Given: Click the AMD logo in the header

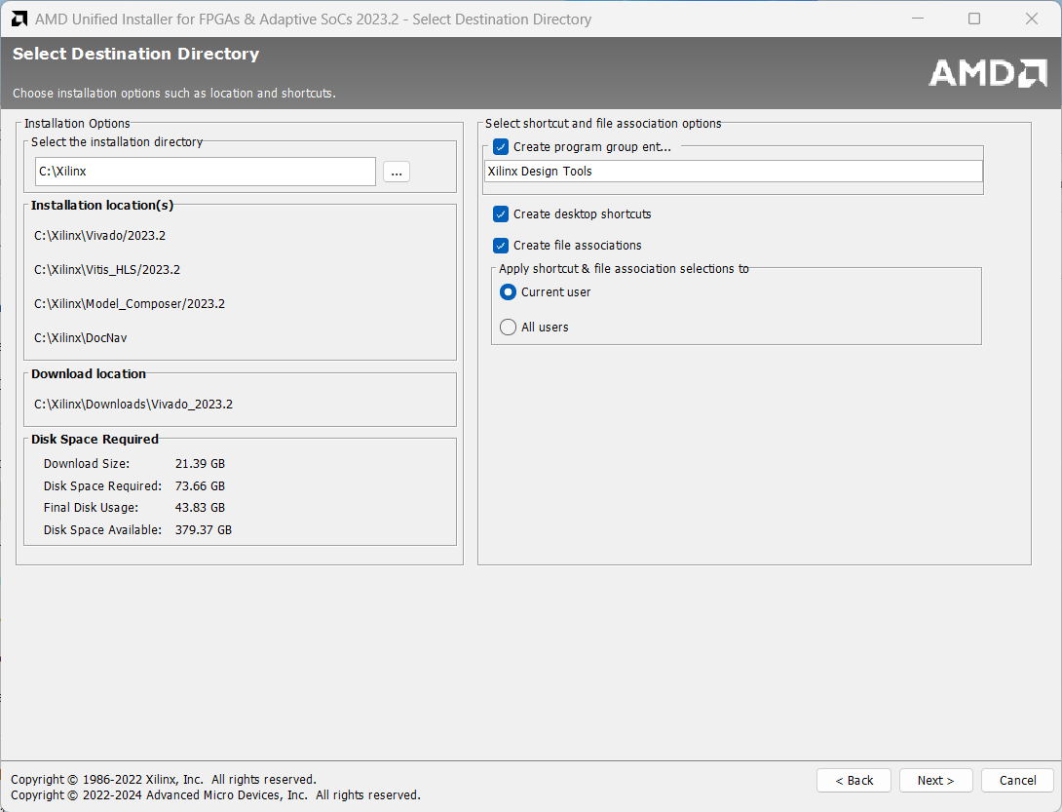Looking at the screenshot, I should point(987,73).
